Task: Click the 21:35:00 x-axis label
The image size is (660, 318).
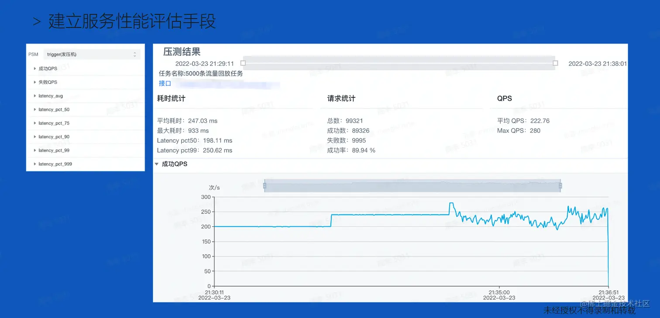Action: click(499, 292)
